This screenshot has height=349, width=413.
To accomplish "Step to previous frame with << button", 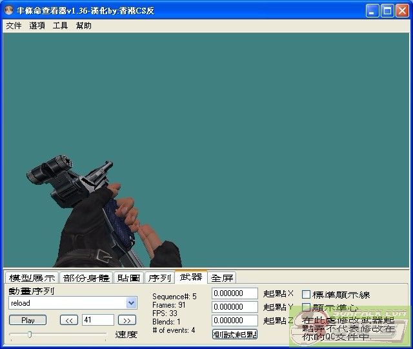I will pos(68,320).
